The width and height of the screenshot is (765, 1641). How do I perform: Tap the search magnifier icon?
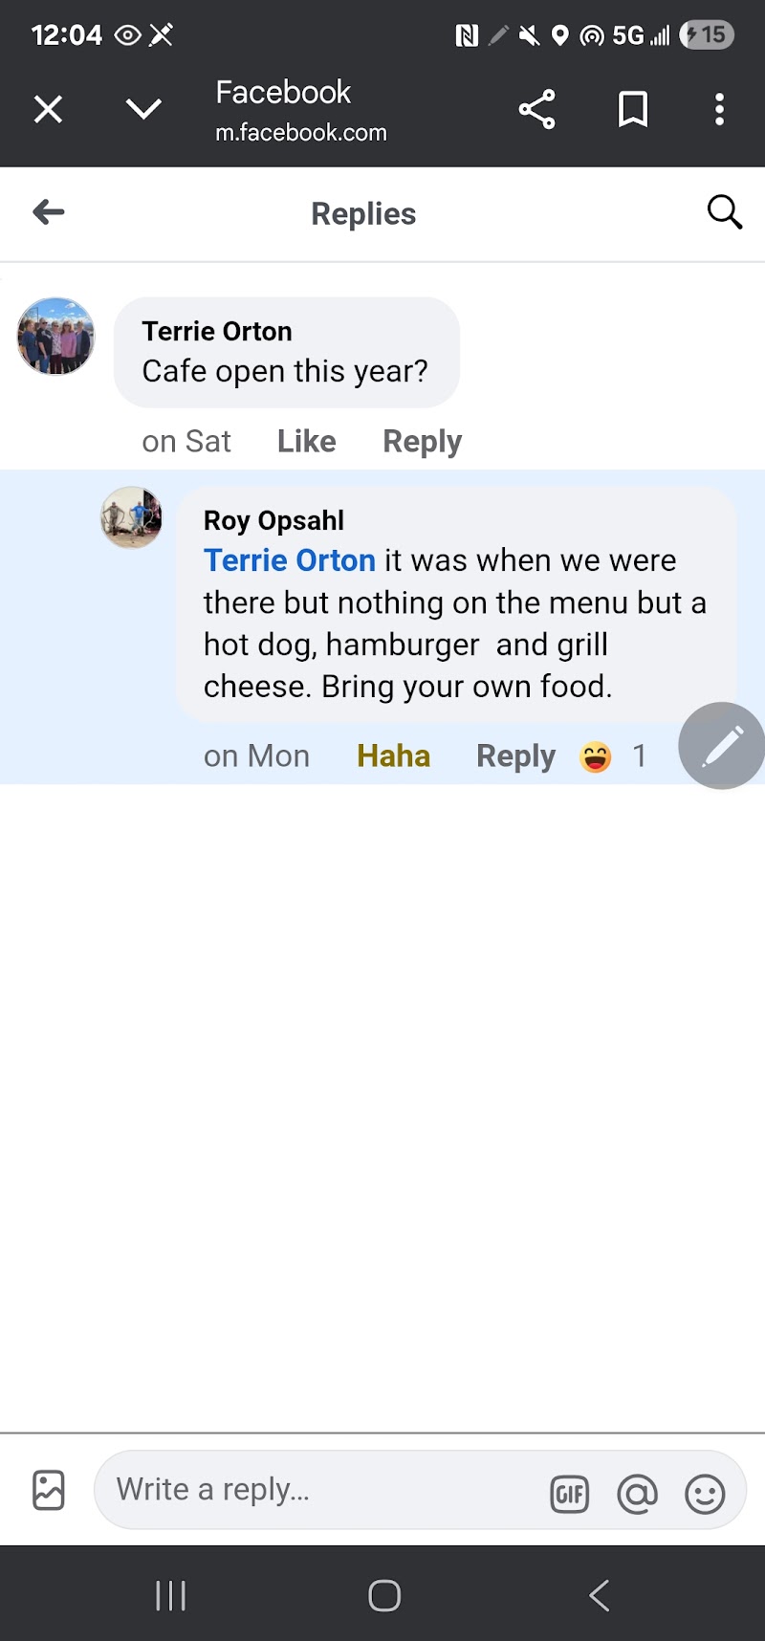[x=724, y=212]
